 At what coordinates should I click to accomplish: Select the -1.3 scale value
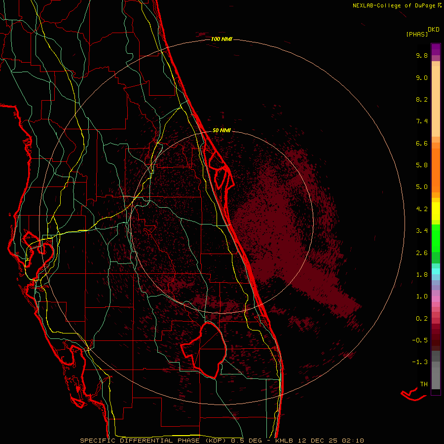420,362
